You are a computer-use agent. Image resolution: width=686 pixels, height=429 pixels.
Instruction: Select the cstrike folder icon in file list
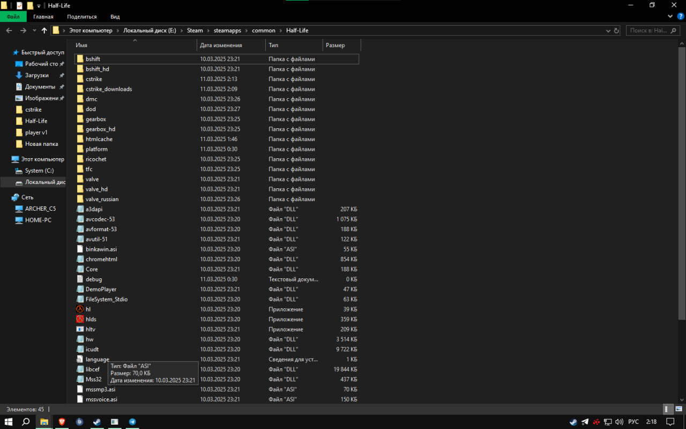click(80, 79)
